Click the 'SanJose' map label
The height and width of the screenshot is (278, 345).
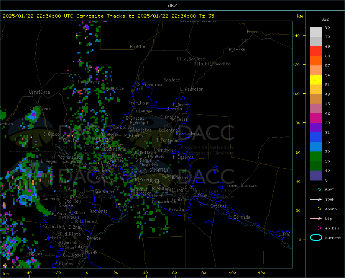click(172, 80)
